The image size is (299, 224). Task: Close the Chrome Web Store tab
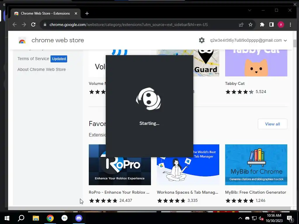click(x=76, y=13)
